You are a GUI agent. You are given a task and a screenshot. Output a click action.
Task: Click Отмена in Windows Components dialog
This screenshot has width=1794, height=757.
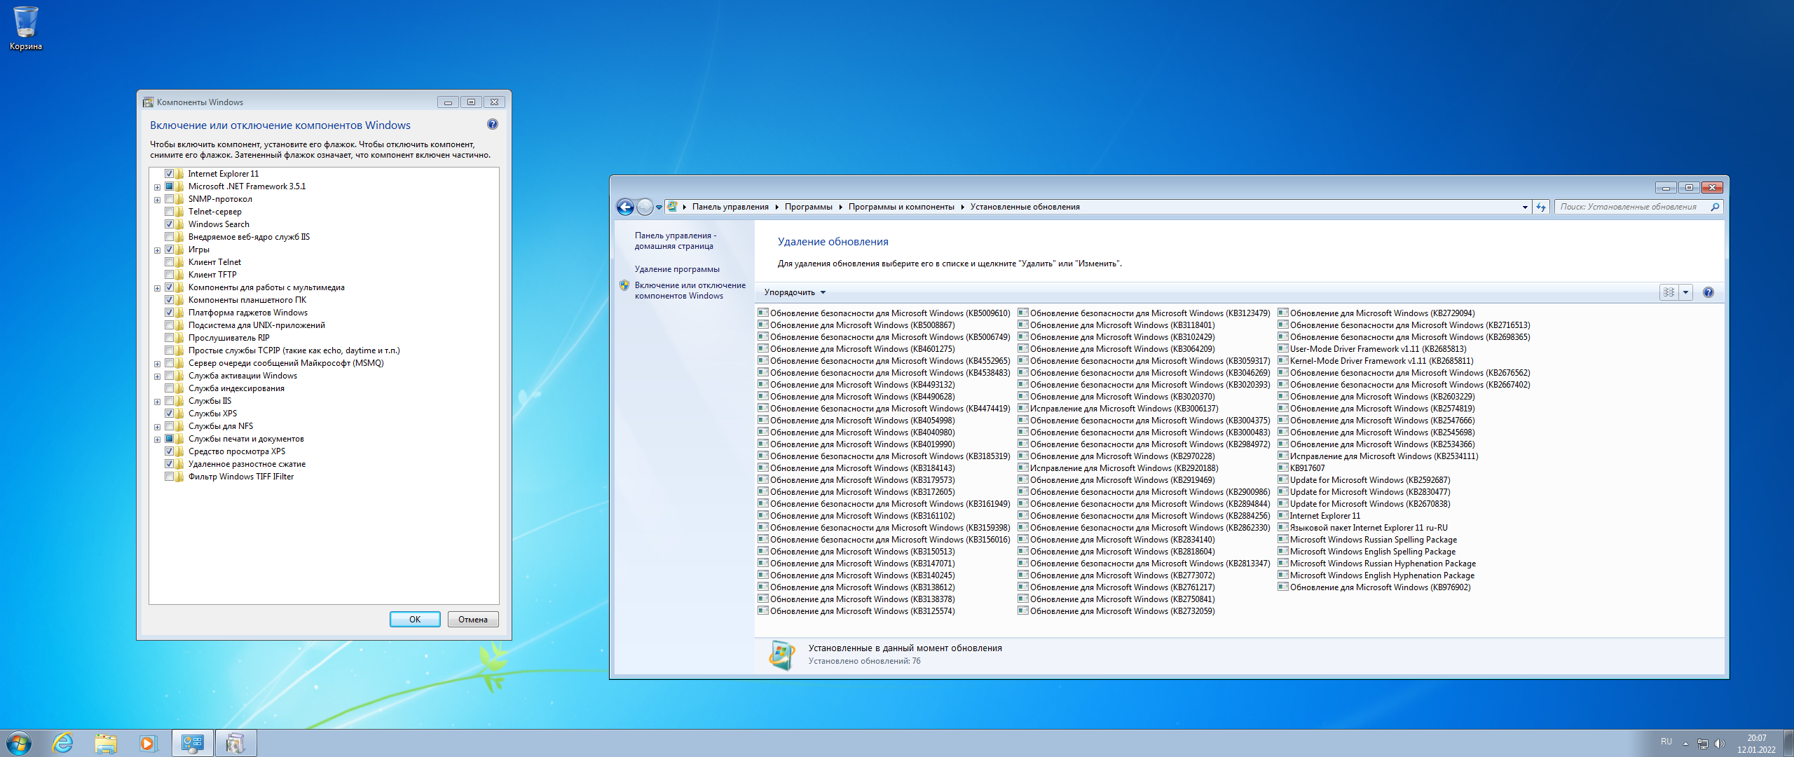(473, 620)
